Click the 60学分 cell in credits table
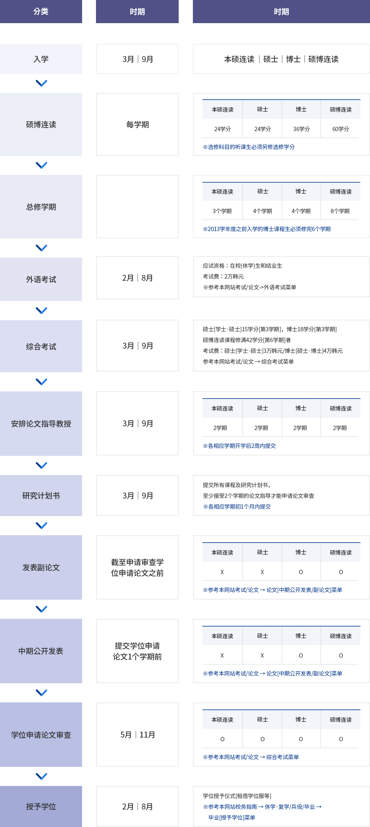 tap(340, 129)
